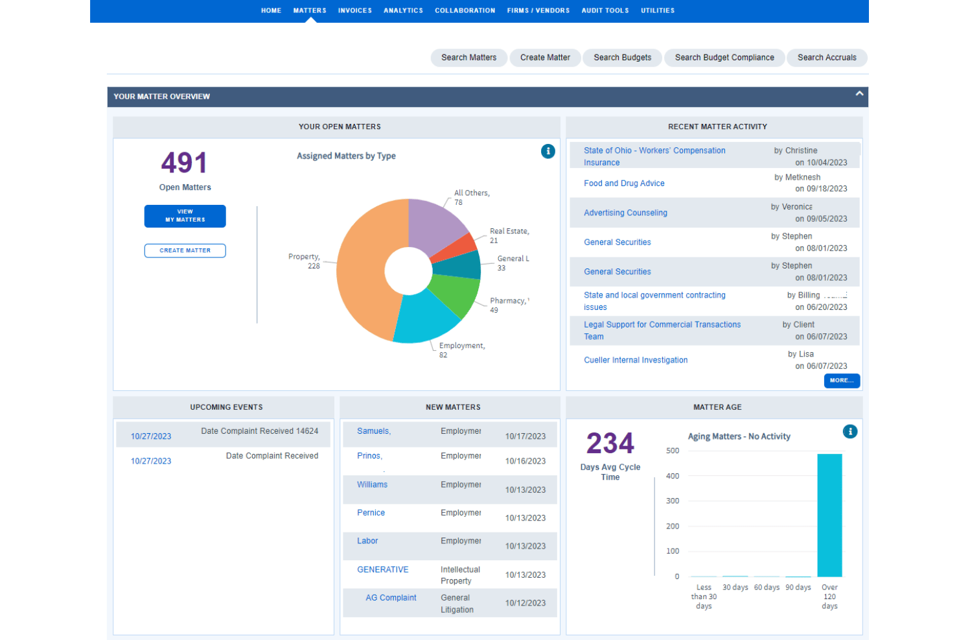Open the Matters menu
Image resolution: width=959 pixels, height=640 pixels.
point(310,10)
